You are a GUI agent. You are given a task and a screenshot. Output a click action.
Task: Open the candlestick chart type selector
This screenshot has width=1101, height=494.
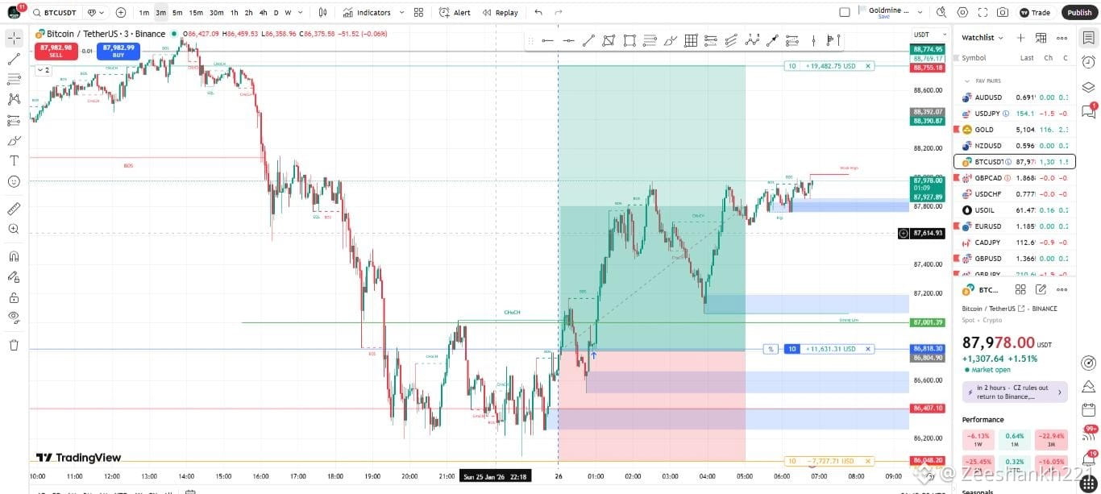point(323,12)
